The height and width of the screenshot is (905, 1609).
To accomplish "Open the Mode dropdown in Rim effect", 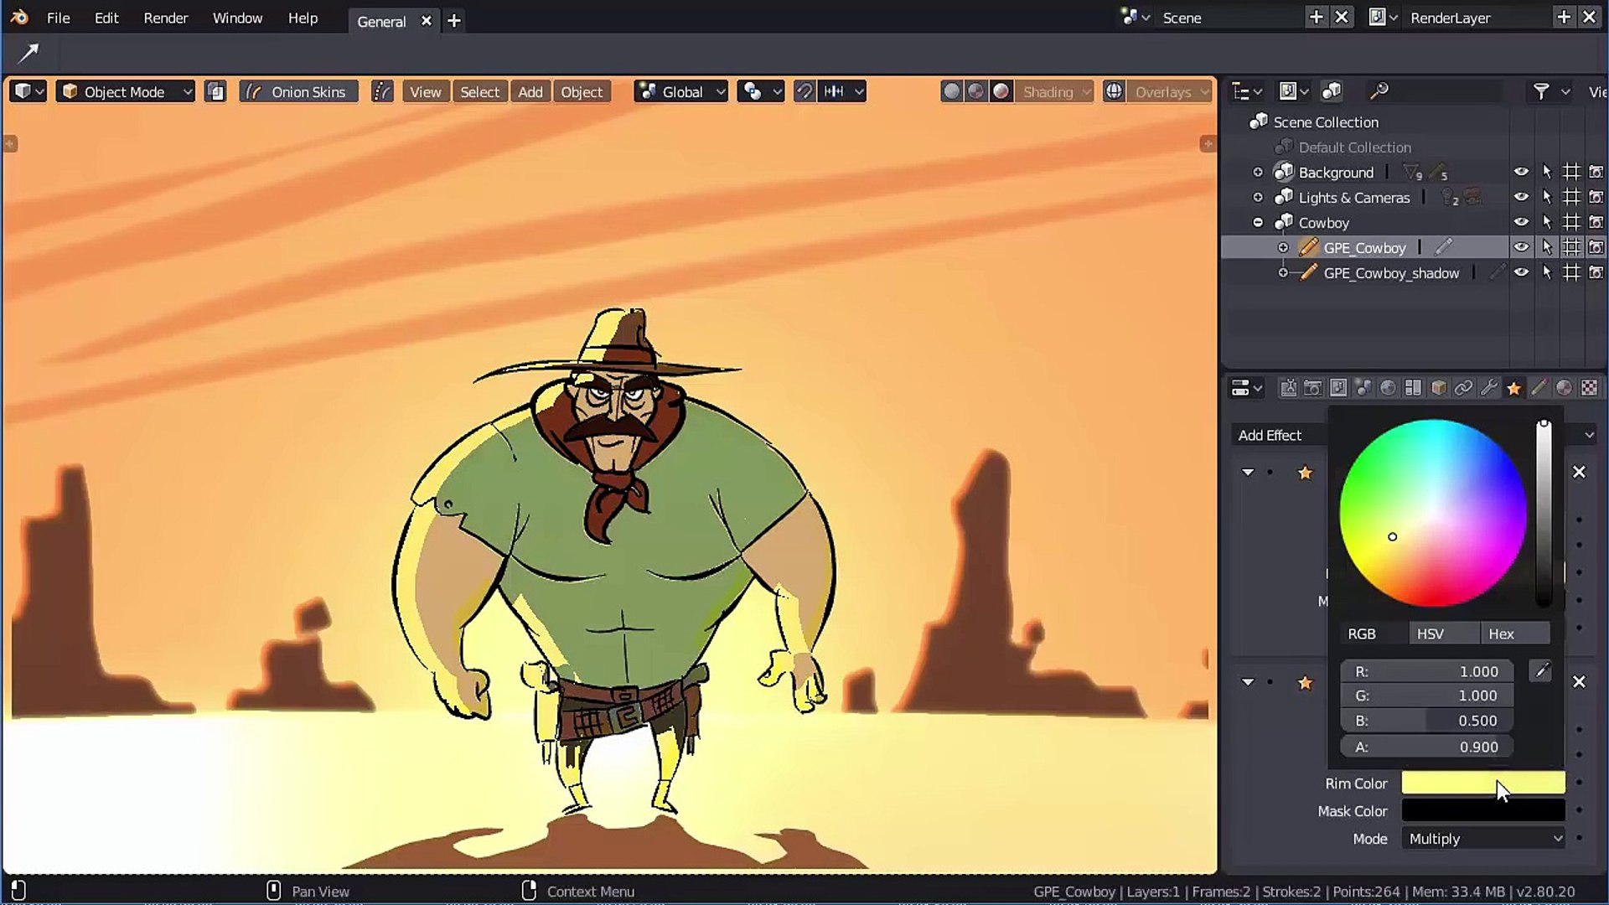I will [1484, 839].
